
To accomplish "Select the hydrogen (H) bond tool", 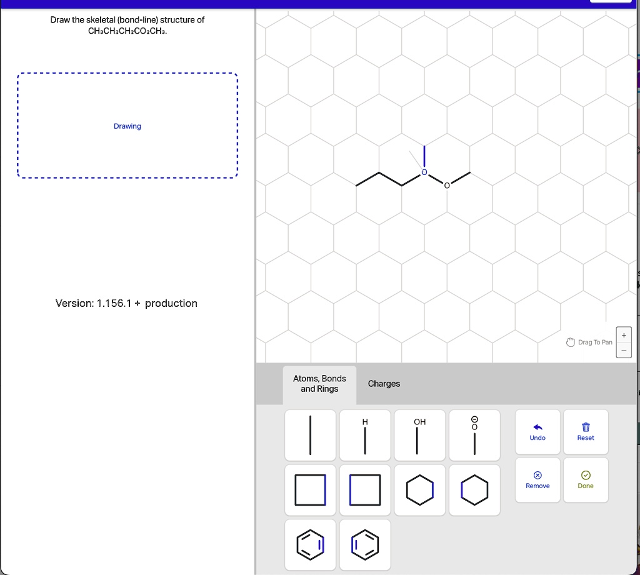I will click(x=365, y=435).
